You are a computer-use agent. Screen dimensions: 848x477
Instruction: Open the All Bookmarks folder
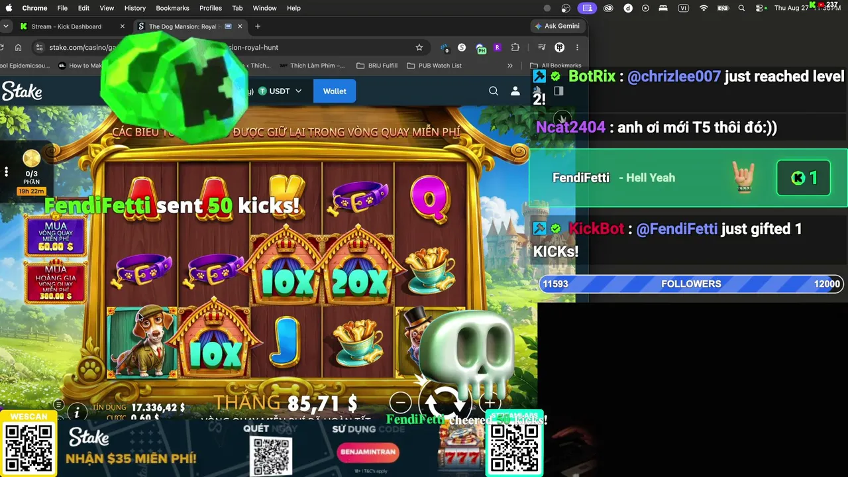click(556, 66)
